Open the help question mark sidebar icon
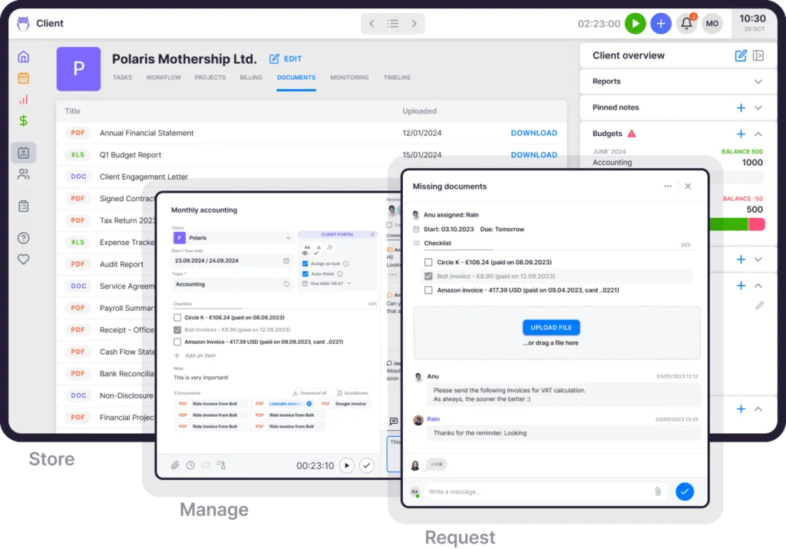Viewport: 786px width, 549px height. tap(24, 238)
